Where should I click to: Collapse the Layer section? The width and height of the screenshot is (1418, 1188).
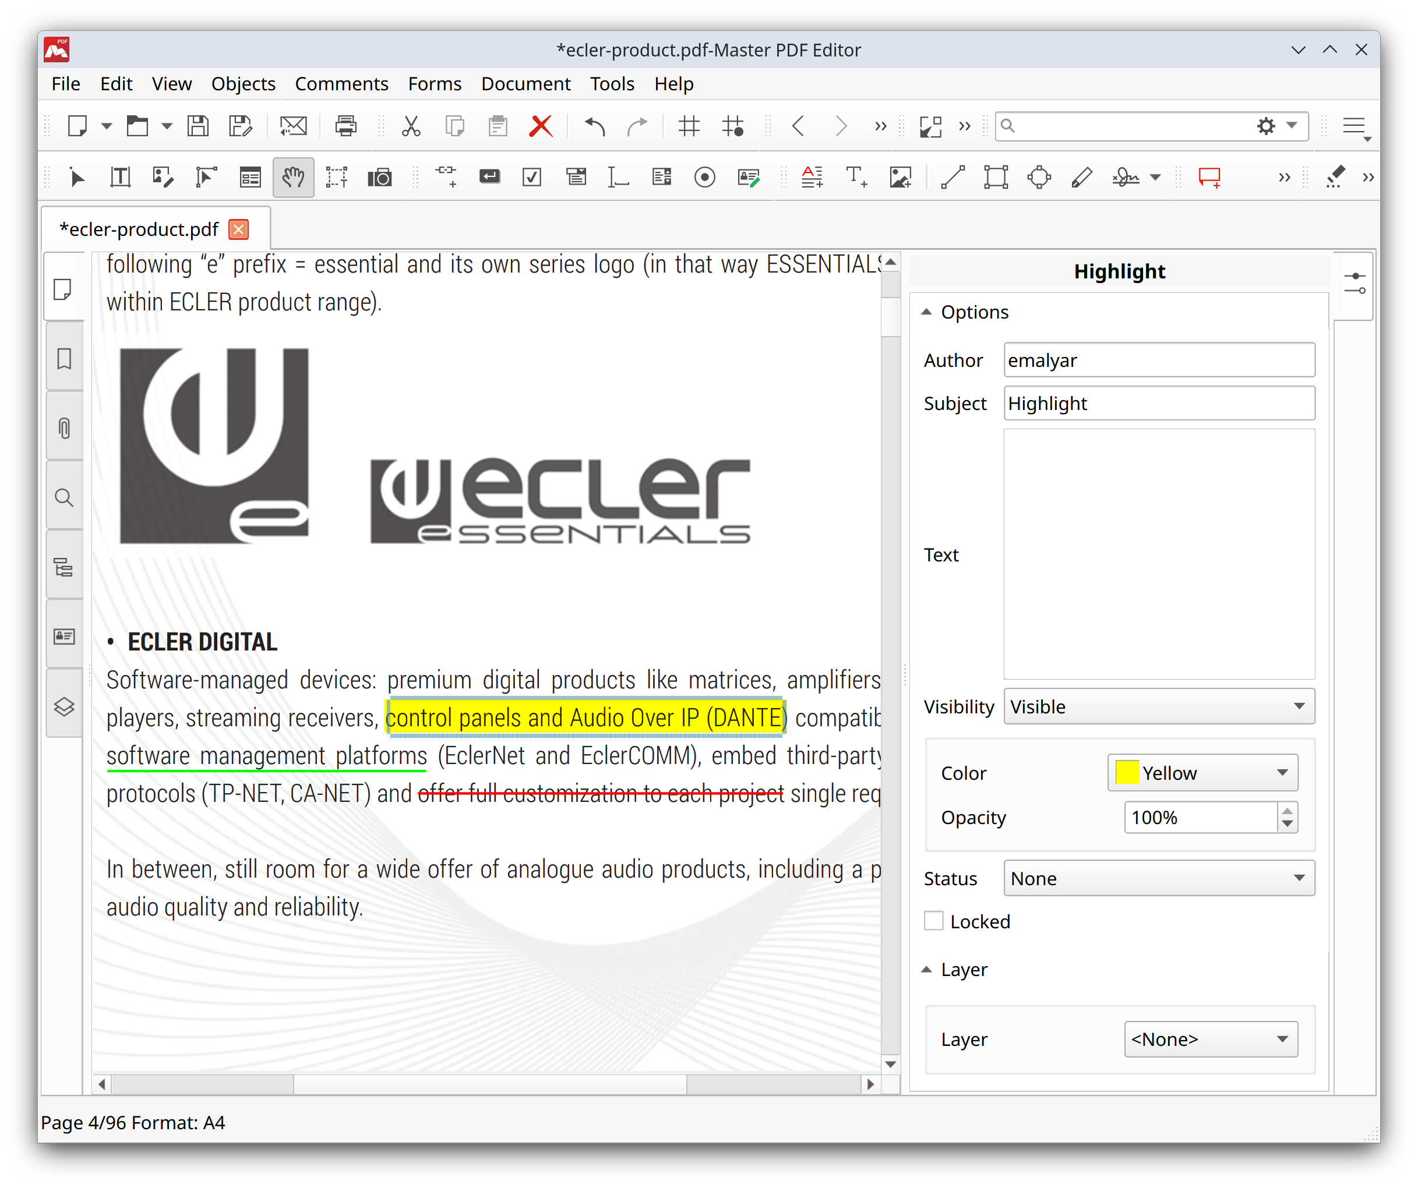pyautogui.click(x=926, y=969)
